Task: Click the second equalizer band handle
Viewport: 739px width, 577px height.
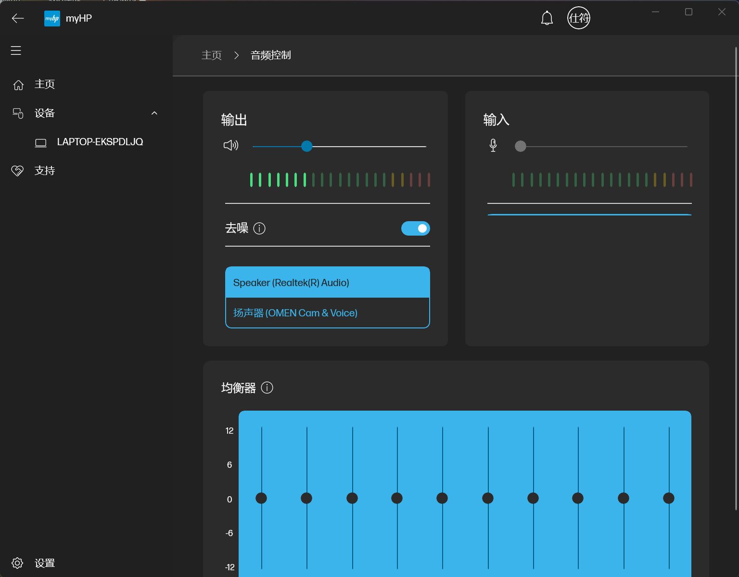Action: (306, 498)
